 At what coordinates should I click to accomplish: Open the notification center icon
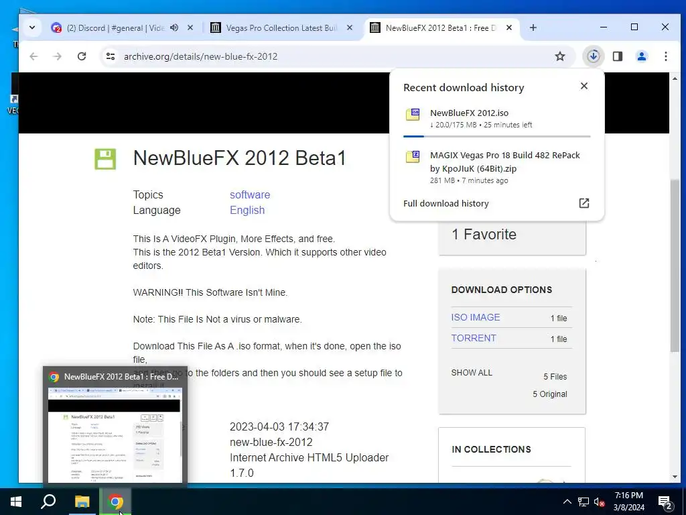tap(665, 502)
